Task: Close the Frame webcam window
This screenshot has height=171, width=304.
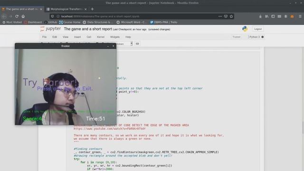Action: (114, 46)
